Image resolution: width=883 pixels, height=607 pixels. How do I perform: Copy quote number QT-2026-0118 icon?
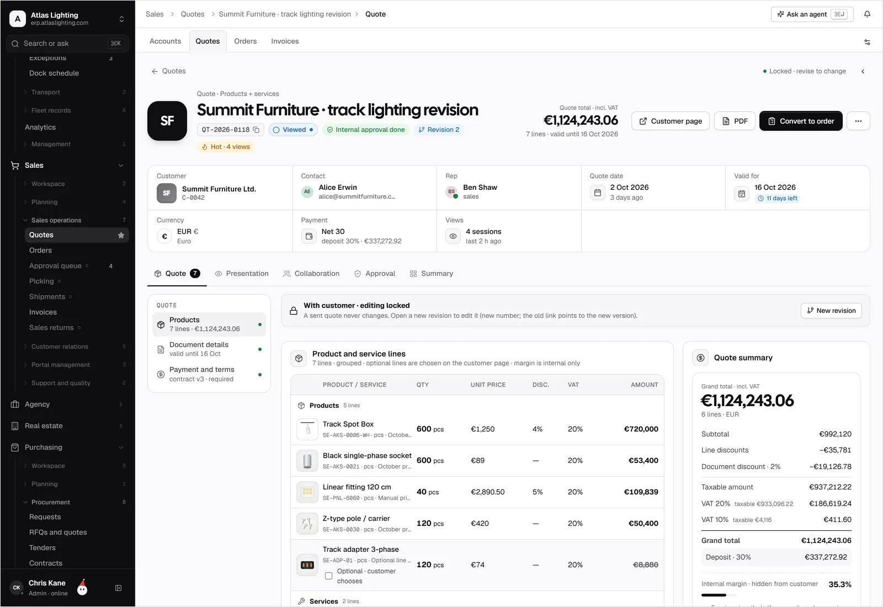(x=256, y=130)
